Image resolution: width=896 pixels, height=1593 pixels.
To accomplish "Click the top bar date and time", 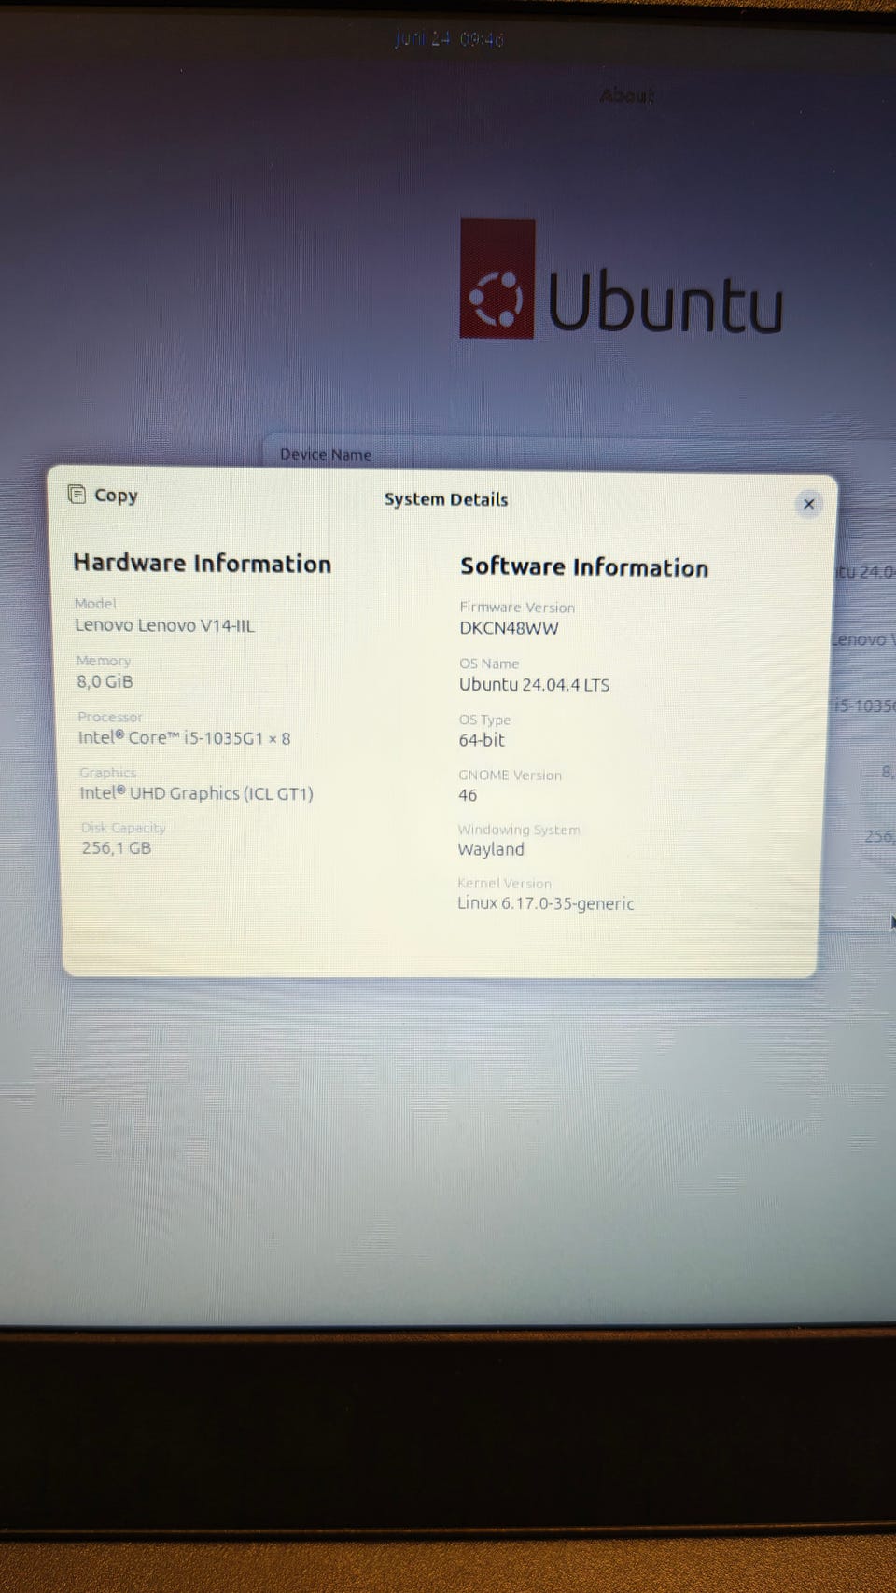I will click(x=448, y=39).
